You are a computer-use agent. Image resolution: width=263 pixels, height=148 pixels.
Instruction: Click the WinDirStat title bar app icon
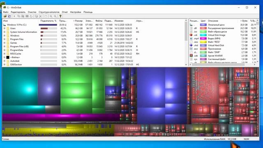(5, 7)
